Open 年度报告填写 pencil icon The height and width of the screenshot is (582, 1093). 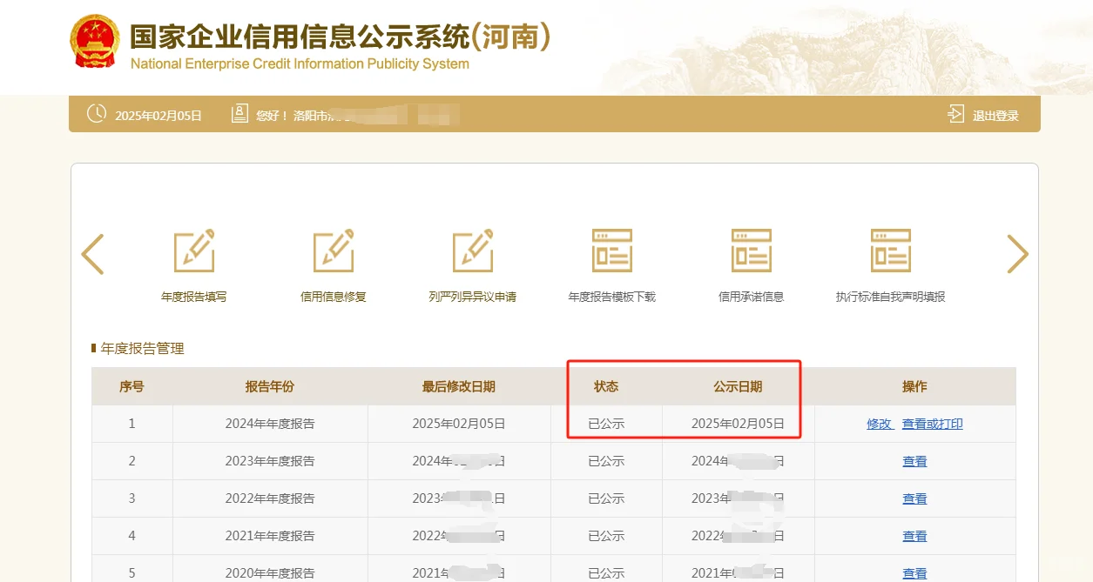[194, 251]
